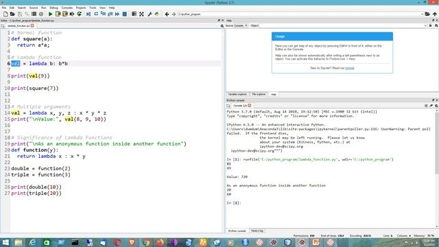Image resolution: width=439 pixels, height=247 pixels.
Task: Open editor options magnifier icon
Action: point(222,26)
